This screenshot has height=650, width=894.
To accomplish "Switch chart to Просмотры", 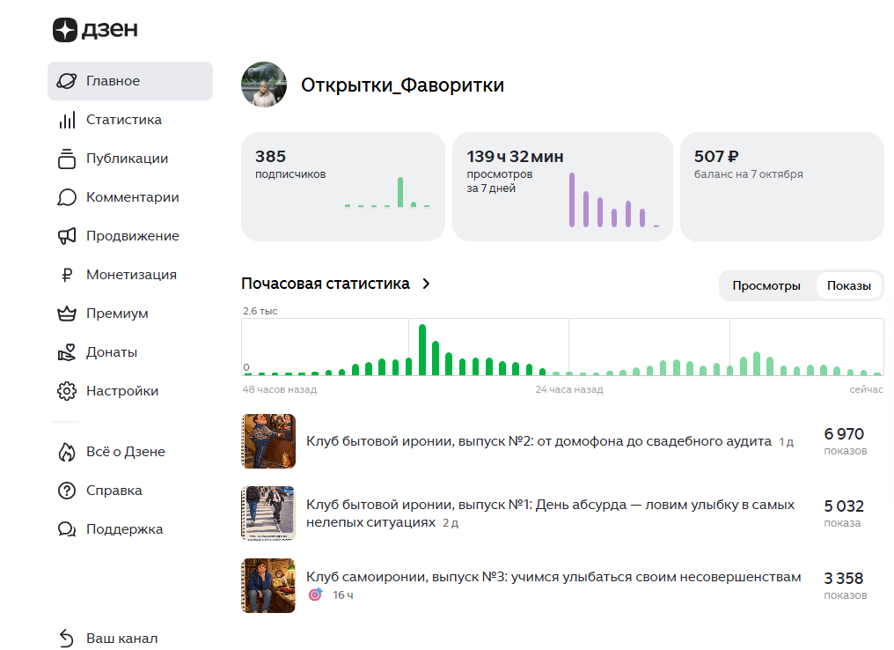I will (766, 286).
